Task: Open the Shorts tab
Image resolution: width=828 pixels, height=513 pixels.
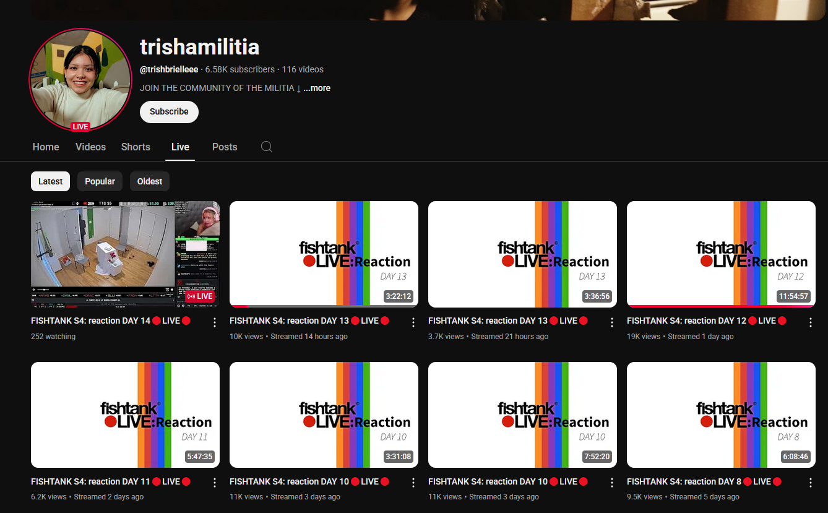Action: 136,147
